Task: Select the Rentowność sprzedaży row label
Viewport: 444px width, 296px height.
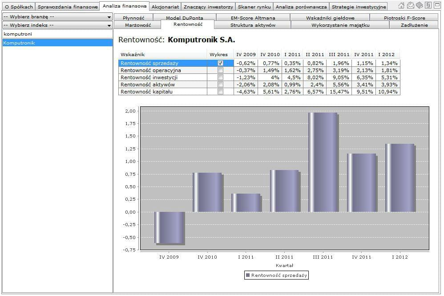Action: click(x=149, y=63)
